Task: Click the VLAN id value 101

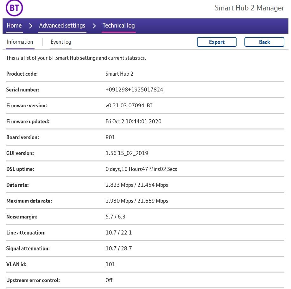Action: 110,264
